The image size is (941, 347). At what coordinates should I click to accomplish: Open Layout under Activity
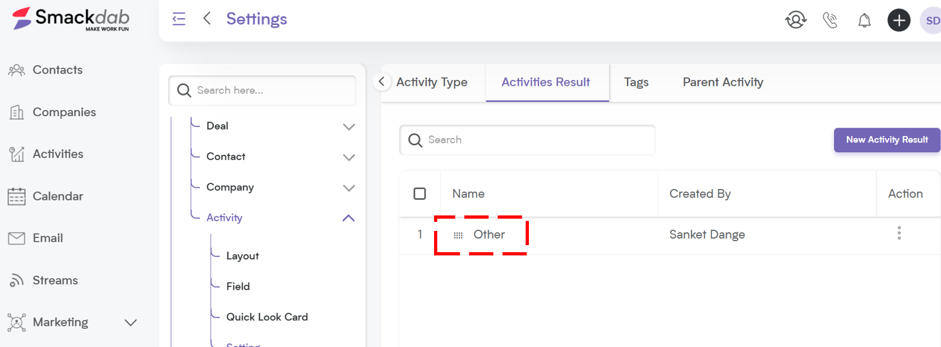tap(243, 256)
